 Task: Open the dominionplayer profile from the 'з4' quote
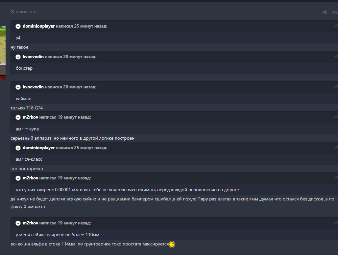[38, 26]
